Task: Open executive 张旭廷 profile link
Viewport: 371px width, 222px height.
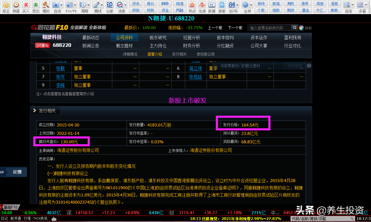Action: point(195,77)
